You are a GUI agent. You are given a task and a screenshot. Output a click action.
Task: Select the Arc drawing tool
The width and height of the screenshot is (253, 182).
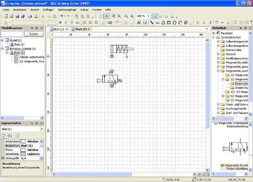click(x=180, y=23)
